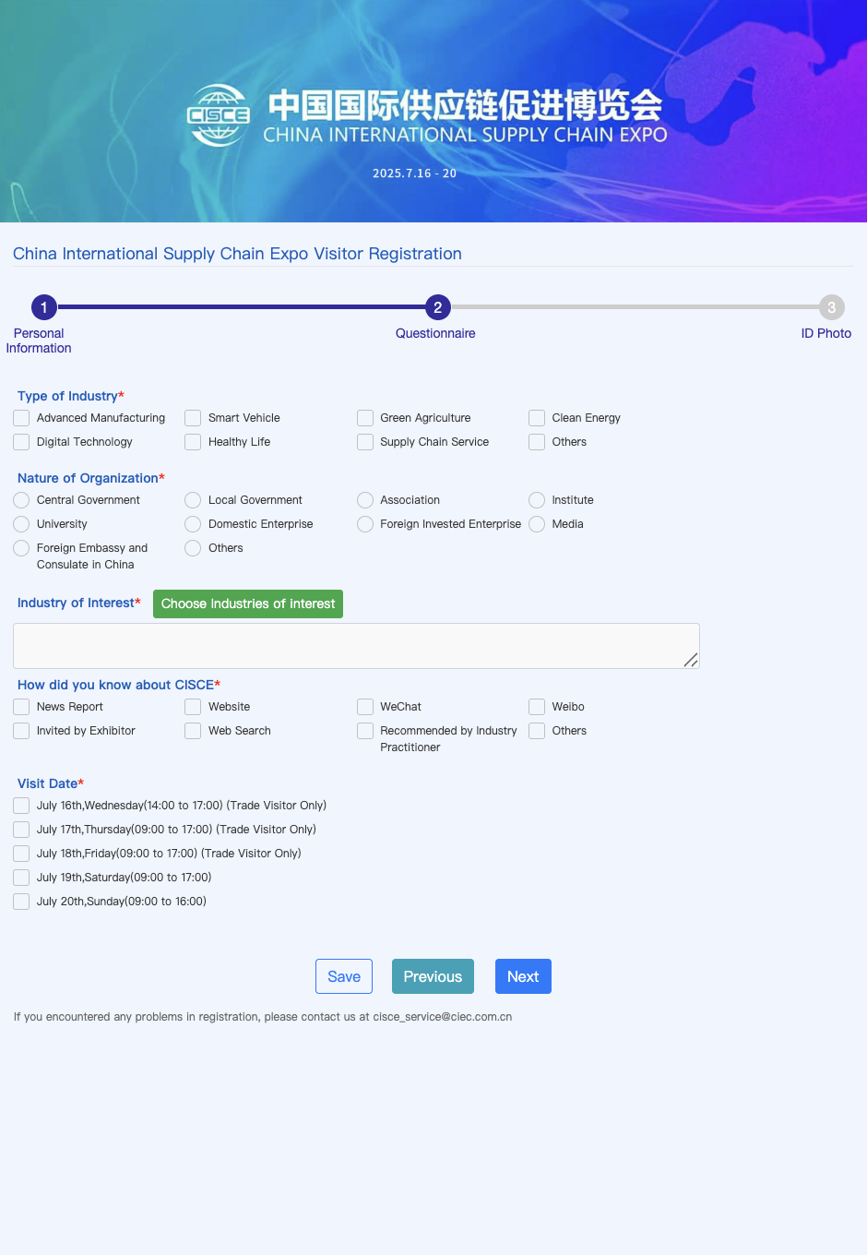
Task: Check the Clean Energy box
Action: pyautogui.click(x=537, y=418)
